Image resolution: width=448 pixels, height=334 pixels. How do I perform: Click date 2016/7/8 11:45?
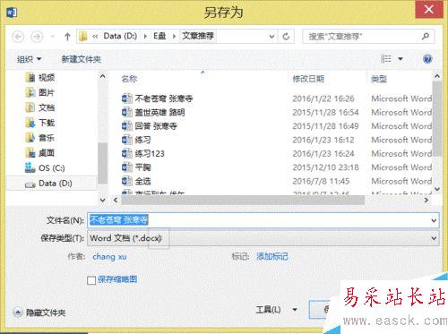(x=321, y=181)
